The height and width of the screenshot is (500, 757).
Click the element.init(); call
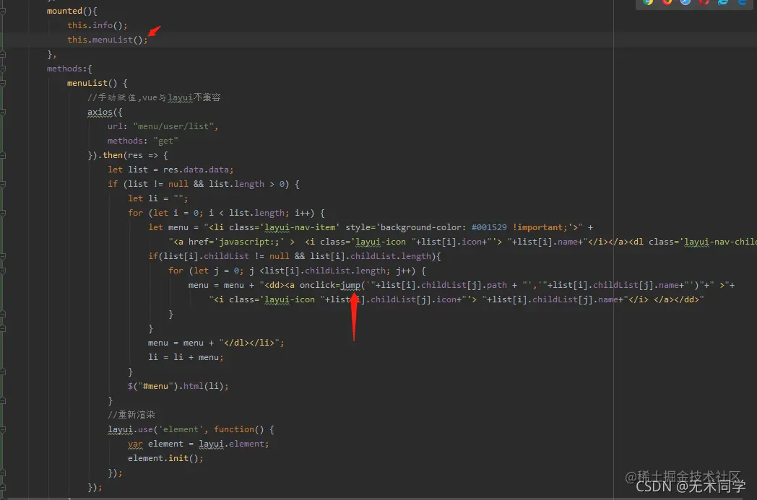point(165,459)
